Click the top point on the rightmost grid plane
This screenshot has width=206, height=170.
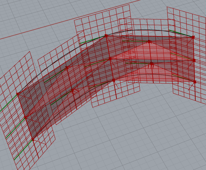coord(193,37)
